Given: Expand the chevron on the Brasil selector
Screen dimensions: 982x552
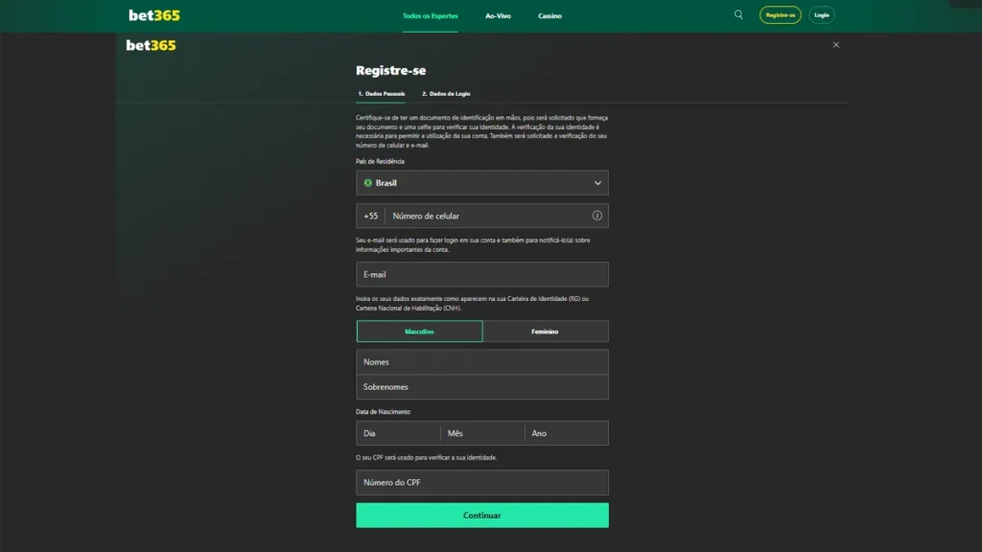Looking at the screenshot, I should click(597, 182).
